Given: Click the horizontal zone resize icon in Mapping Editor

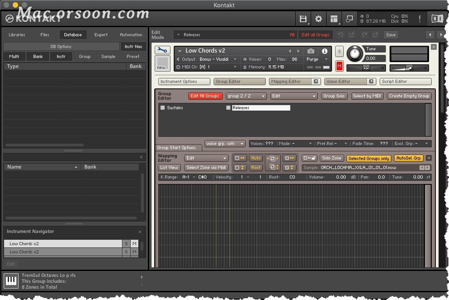Looking at the screenshot, I should pyautogui.click(x=240, y=158).
